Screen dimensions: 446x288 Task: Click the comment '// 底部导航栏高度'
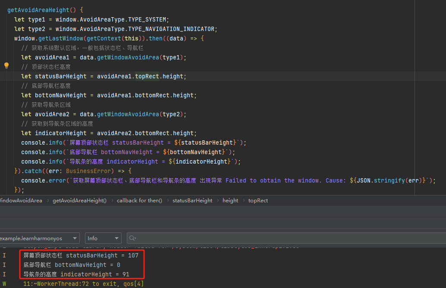(x=46, y=86)
